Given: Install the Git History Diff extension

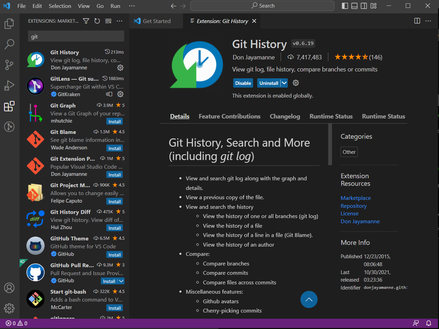Looking at the screenshot, I should point(115,228).
